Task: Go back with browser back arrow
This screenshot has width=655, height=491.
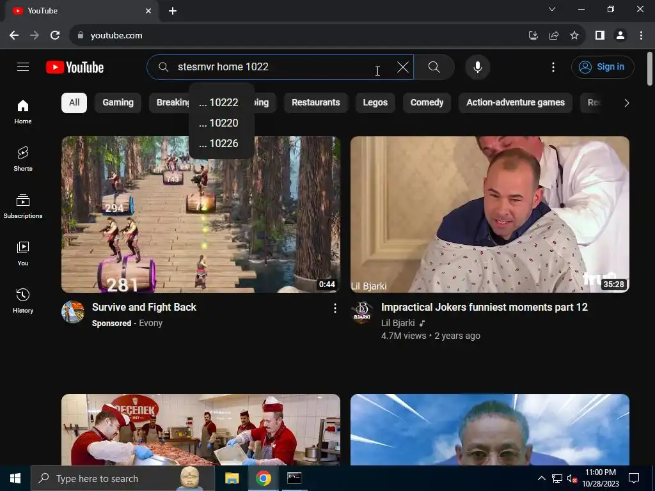Action: pyautogui.click(x=14, y=36)
